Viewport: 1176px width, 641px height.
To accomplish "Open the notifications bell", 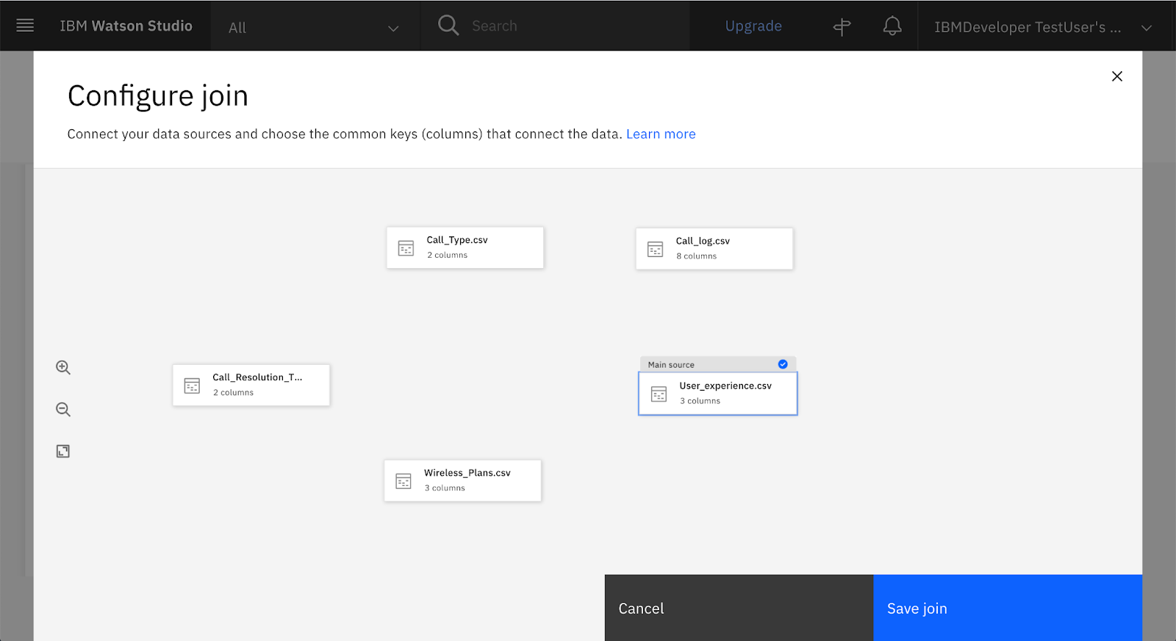I will [892, 26].
